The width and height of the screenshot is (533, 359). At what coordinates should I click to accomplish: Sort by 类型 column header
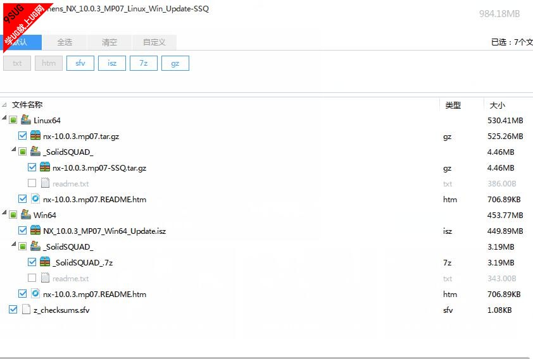[x=453, y=105]
